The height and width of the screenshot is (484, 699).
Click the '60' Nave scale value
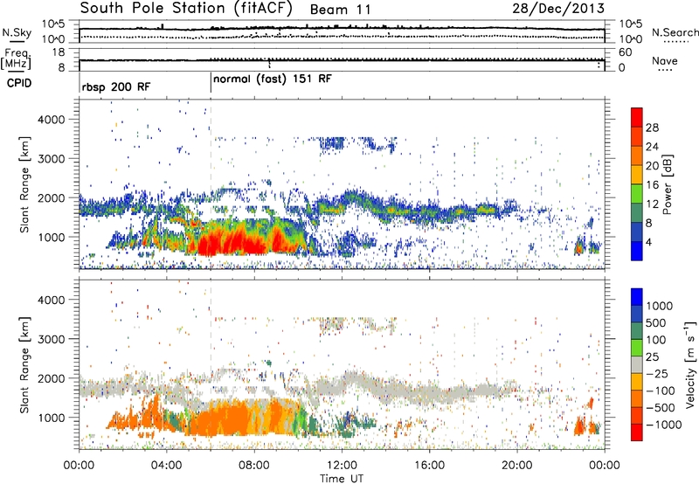(626, 52)
